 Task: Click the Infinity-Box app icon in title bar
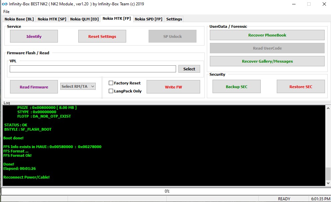point(5,4)
